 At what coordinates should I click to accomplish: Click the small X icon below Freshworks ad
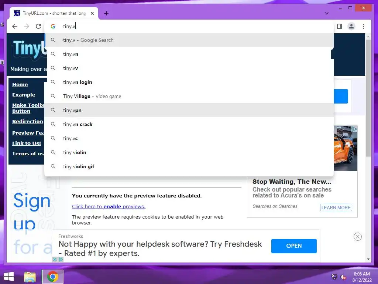(x=55, y=259)
